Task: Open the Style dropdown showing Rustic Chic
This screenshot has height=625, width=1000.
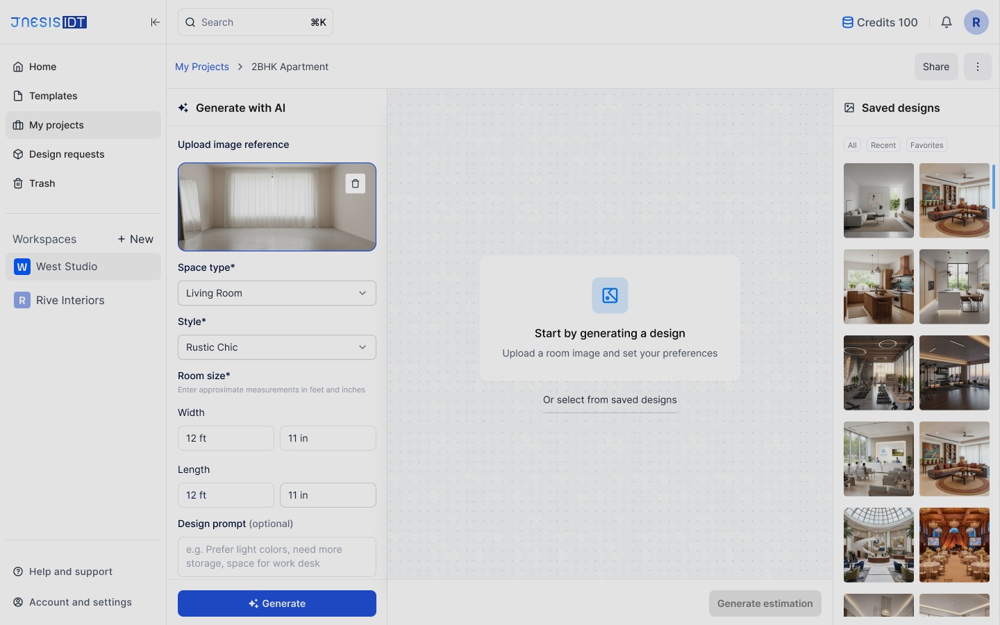Action: [276, 347]
